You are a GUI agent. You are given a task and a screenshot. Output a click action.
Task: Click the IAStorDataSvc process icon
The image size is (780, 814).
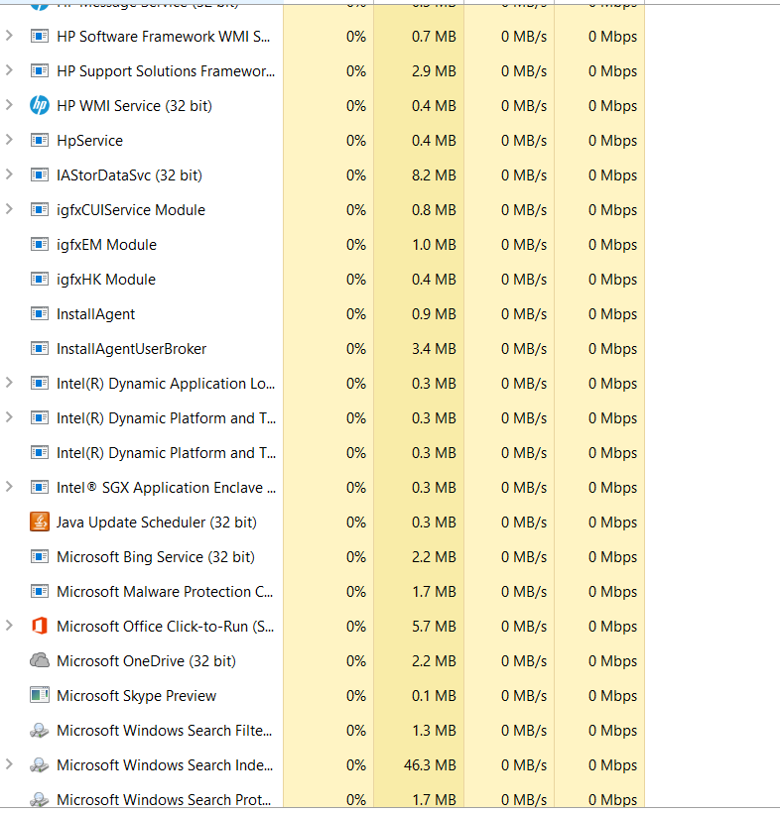click(x=40, y=175)
